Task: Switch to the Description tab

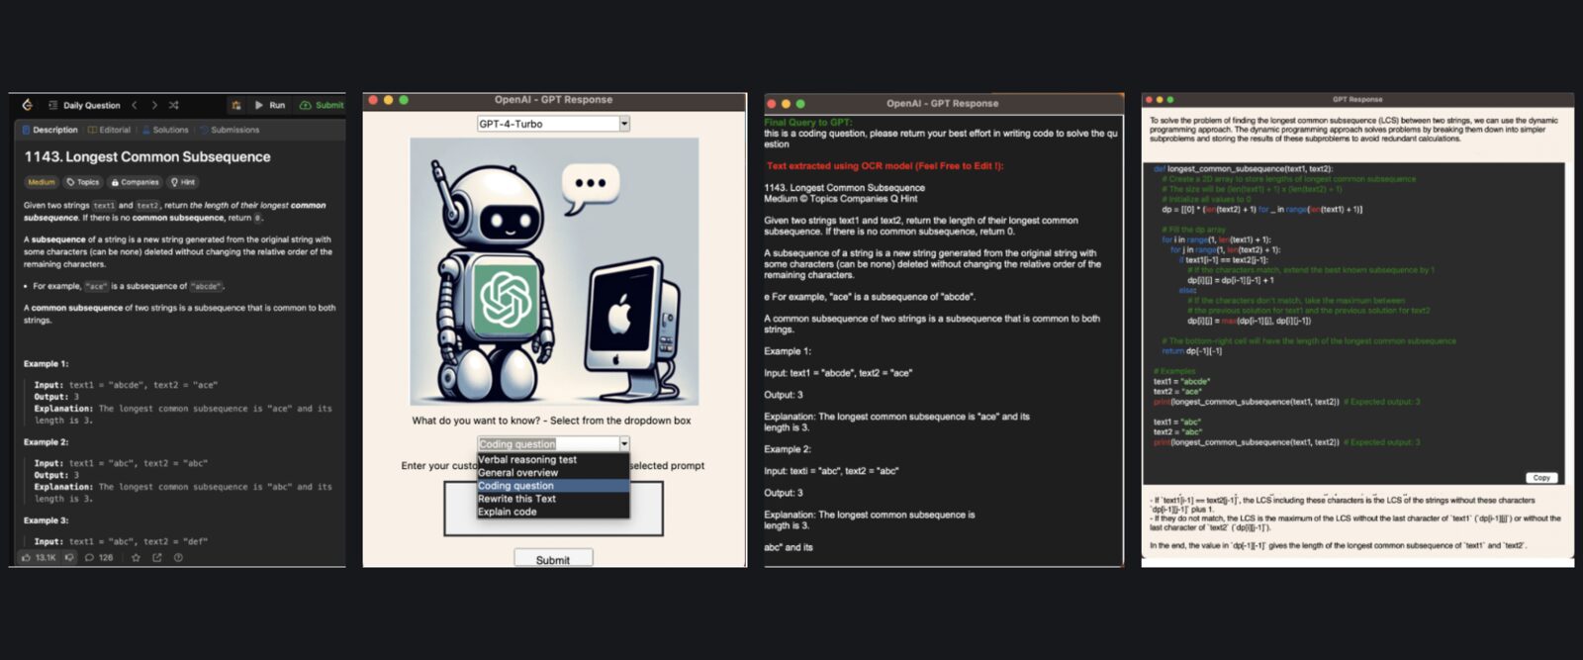Action: [x=49, y=130]
